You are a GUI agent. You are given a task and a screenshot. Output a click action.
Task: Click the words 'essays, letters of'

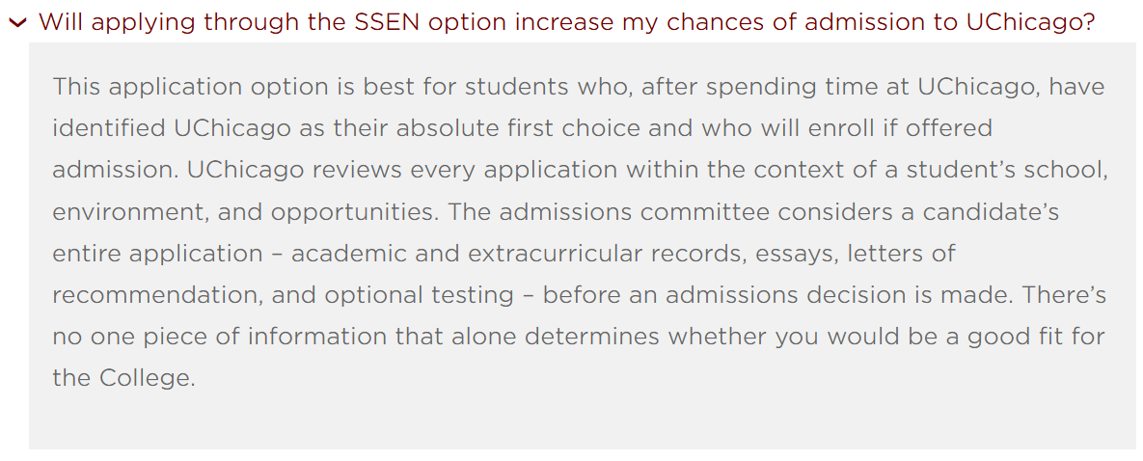(x=857, y=254)
